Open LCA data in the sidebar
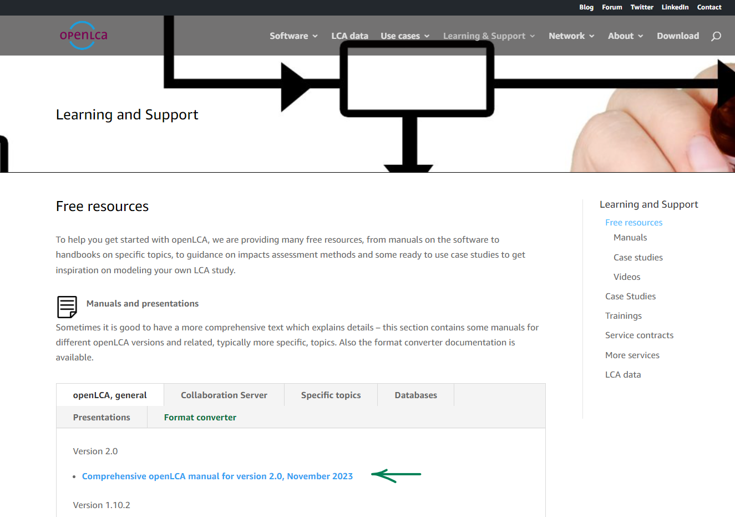The height and width of the screenshot is (517, 735). pos(623,374)
